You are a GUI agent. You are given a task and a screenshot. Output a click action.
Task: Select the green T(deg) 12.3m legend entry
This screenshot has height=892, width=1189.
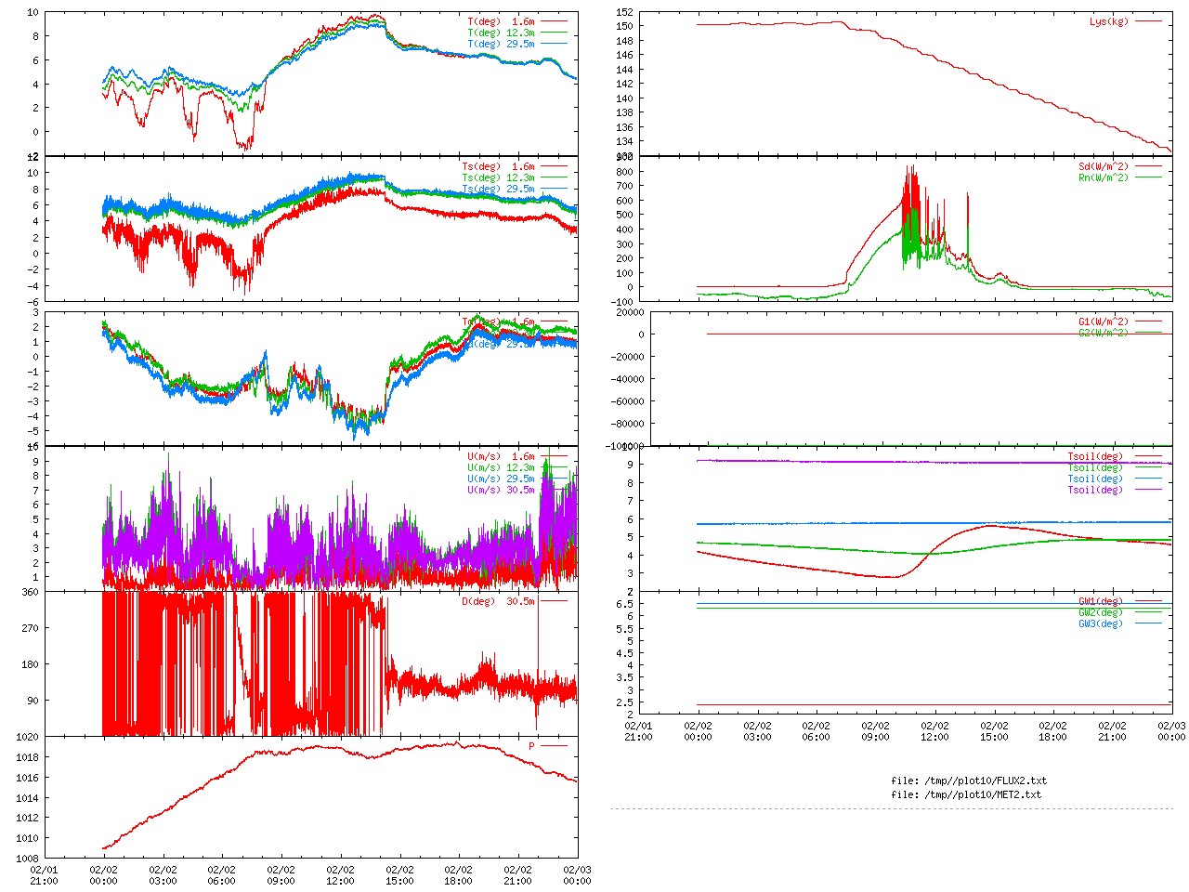tap(501, 33)
